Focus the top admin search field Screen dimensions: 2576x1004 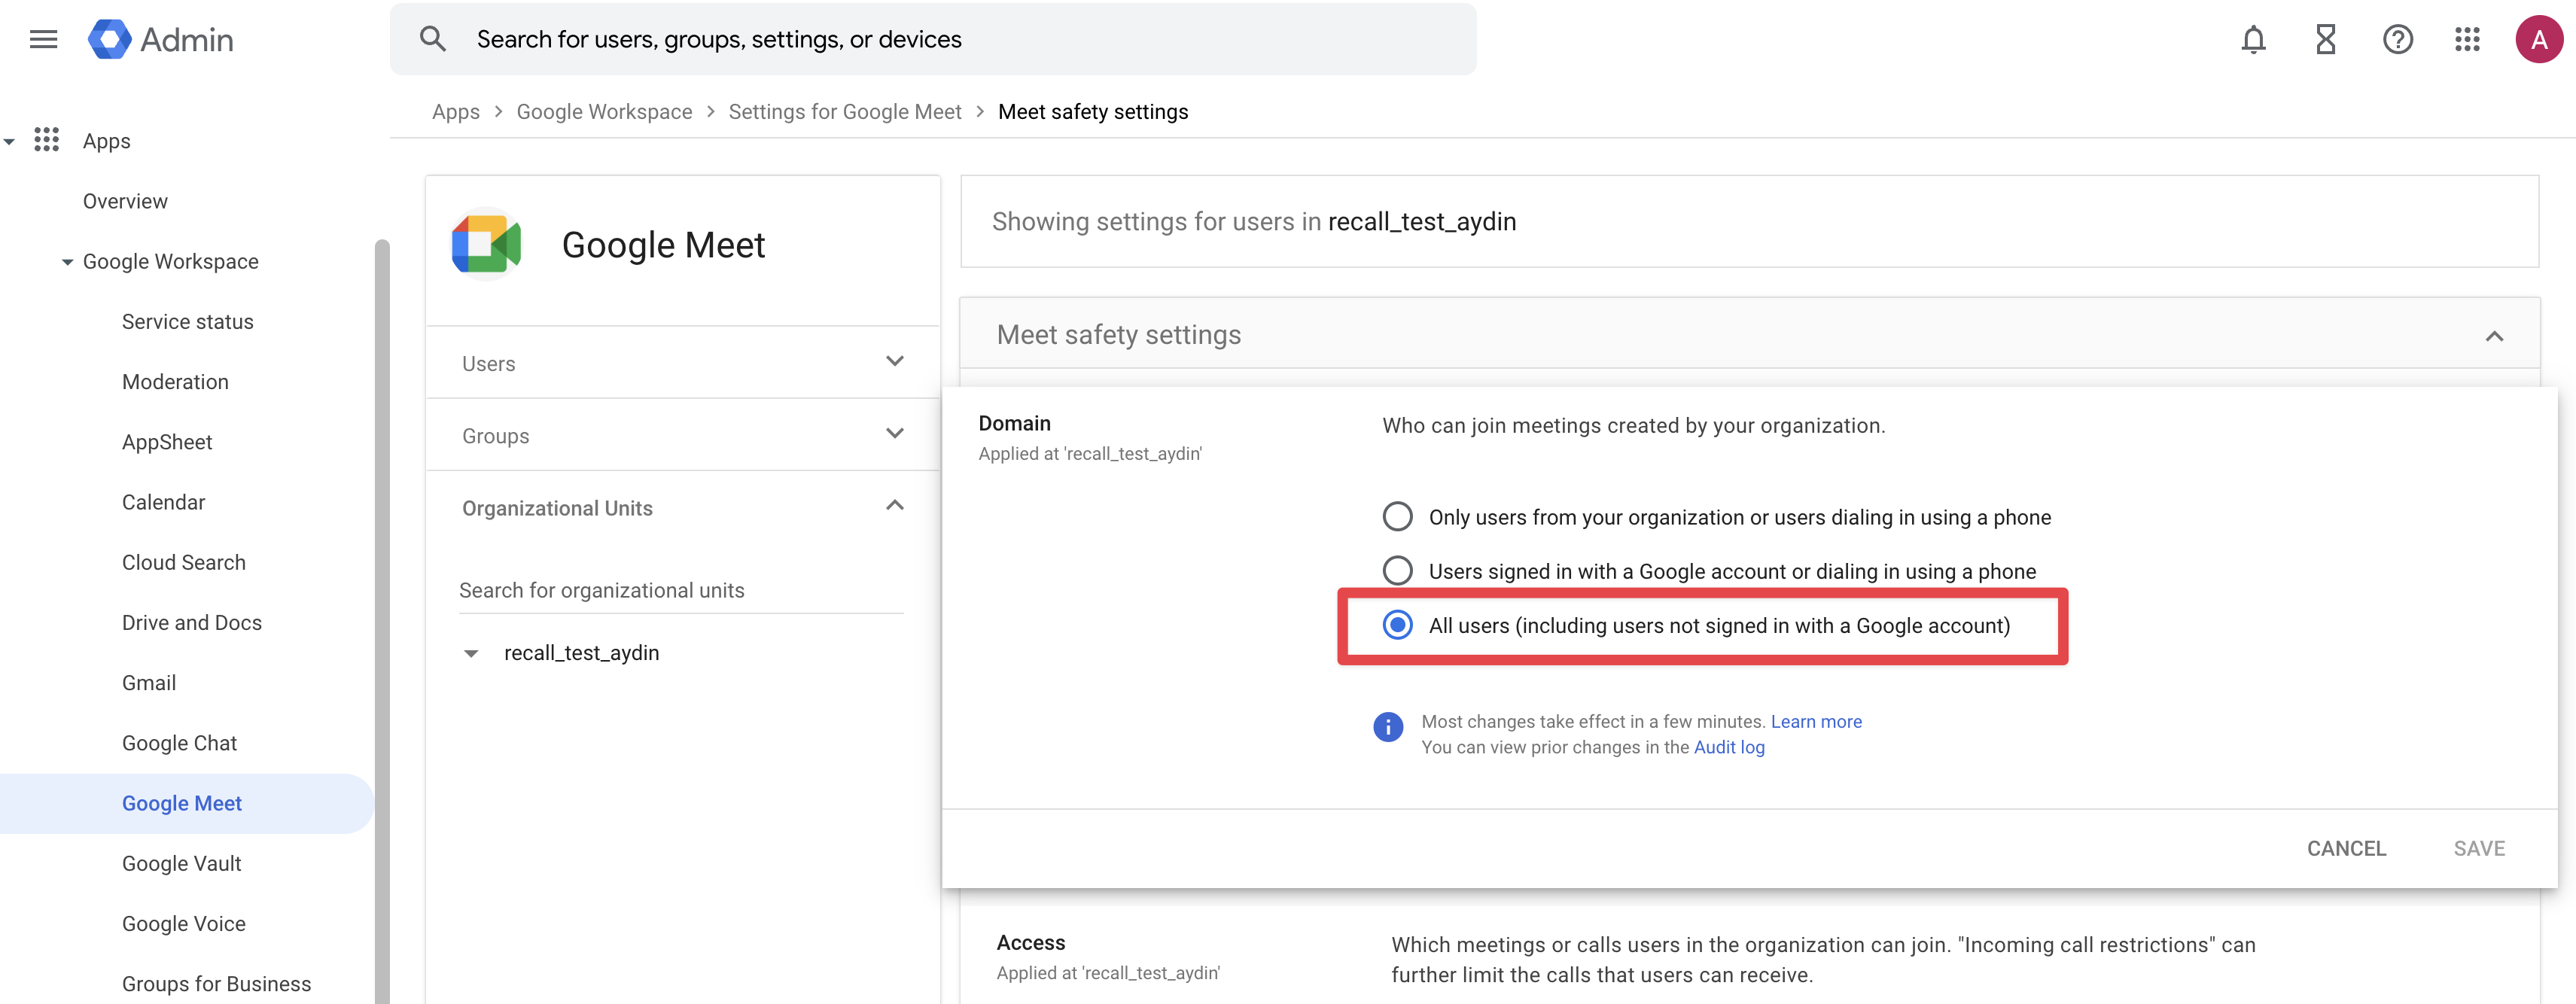click(x=933, y=39)
